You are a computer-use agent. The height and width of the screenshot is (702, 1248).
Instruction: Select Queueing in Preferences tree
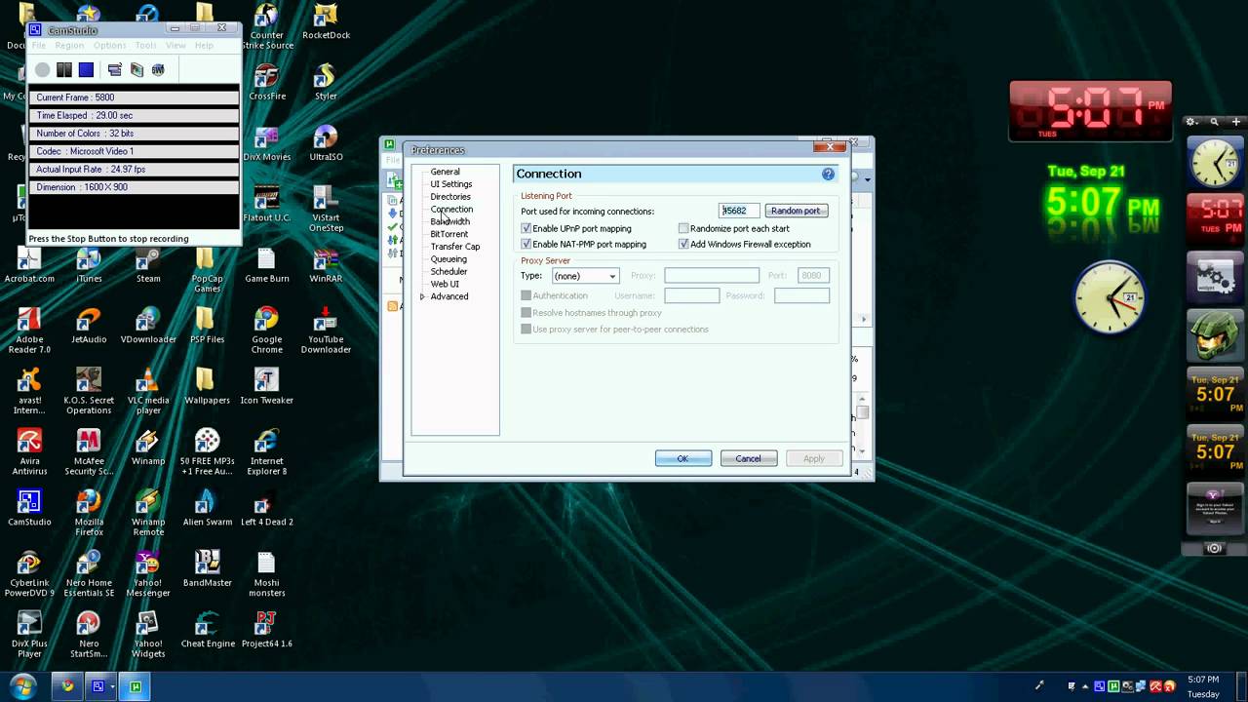[x=448, y=259]
